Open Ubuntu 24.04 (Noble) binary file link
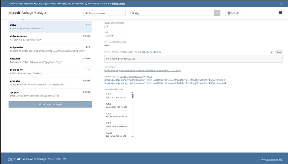The image size is (288, 164). tap(131, 77)
